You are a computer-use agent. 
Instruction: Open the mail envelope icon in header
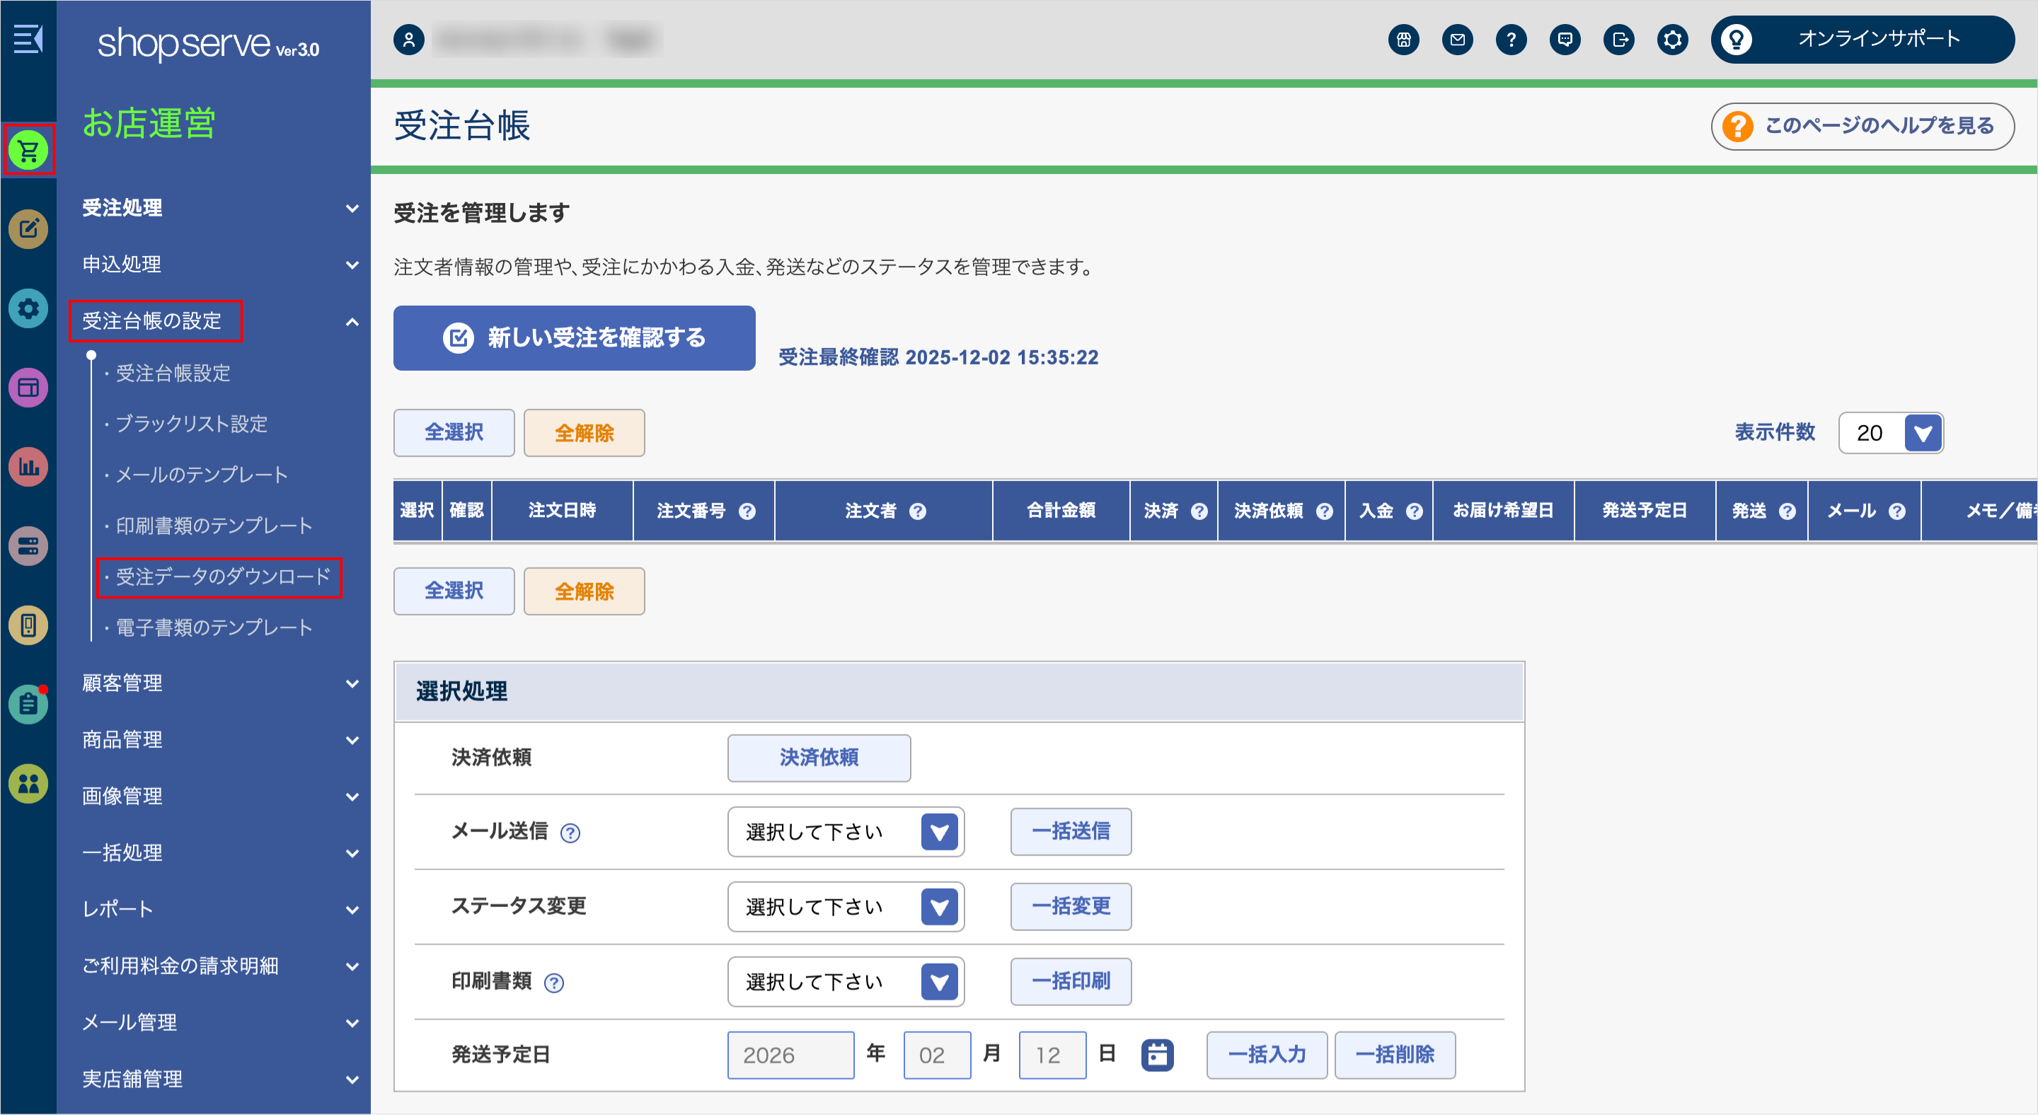tap(1457, 40)
